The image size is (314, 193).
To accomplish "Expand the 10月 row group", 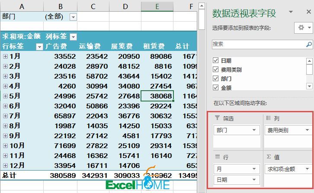I will pos(6,146).
